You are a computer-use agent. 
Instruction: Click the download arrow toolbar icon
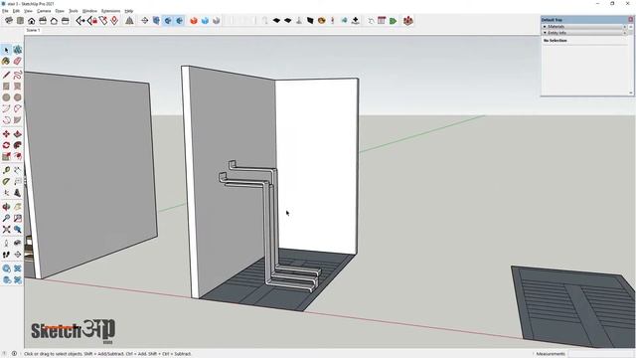[356, 21]
